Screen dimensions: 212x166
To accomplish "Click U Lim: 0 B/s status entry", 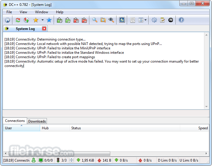I will (189, 160).
